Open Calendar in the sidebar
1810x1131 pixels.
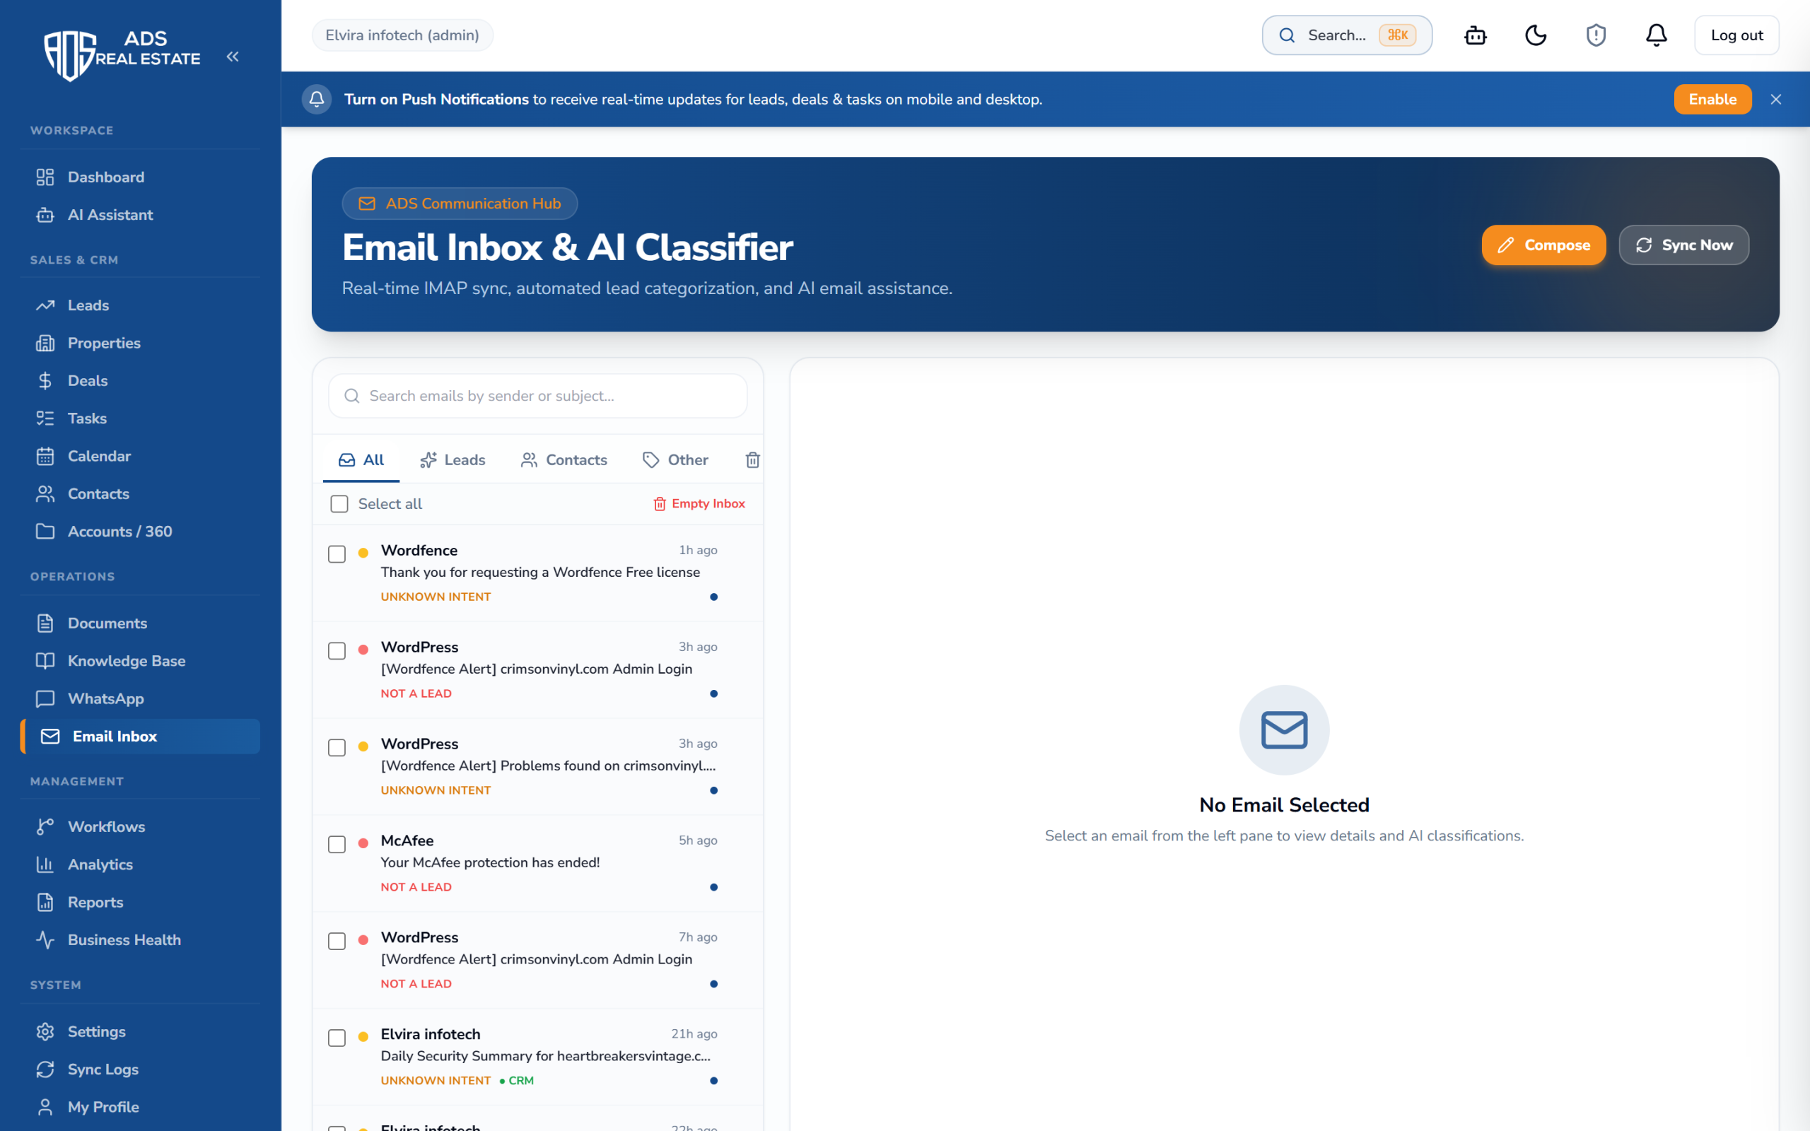click(141, 457)
